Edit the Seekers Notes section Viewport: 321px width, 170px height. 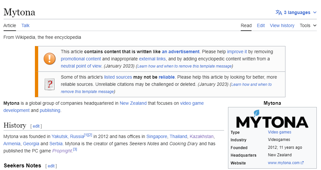coord(51,166)
